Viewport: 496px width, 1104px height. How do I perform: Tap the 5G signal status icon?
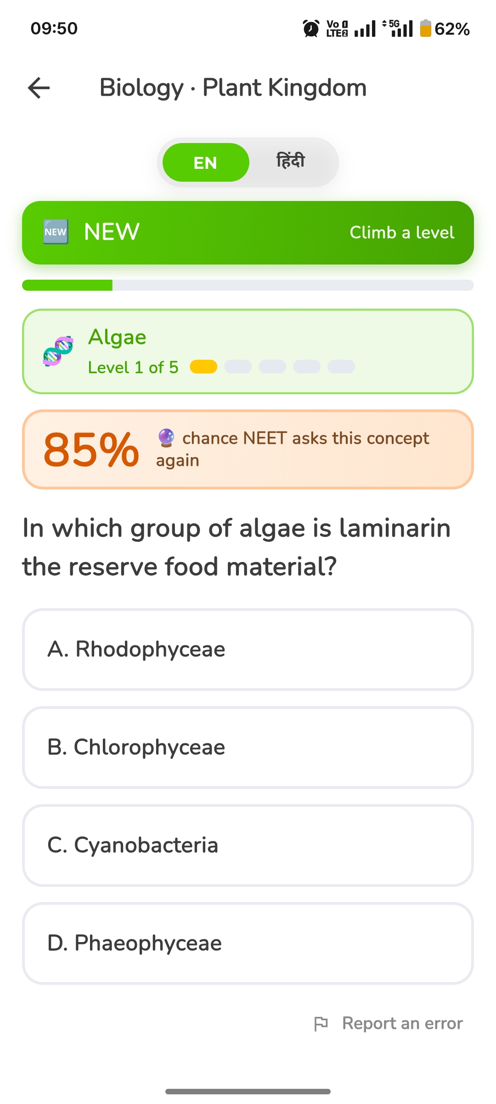398,29
